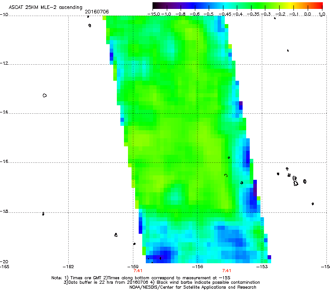
Task: Click latitude label -16 on the axis
Action: pyautogui.click(x=4, y=162)
